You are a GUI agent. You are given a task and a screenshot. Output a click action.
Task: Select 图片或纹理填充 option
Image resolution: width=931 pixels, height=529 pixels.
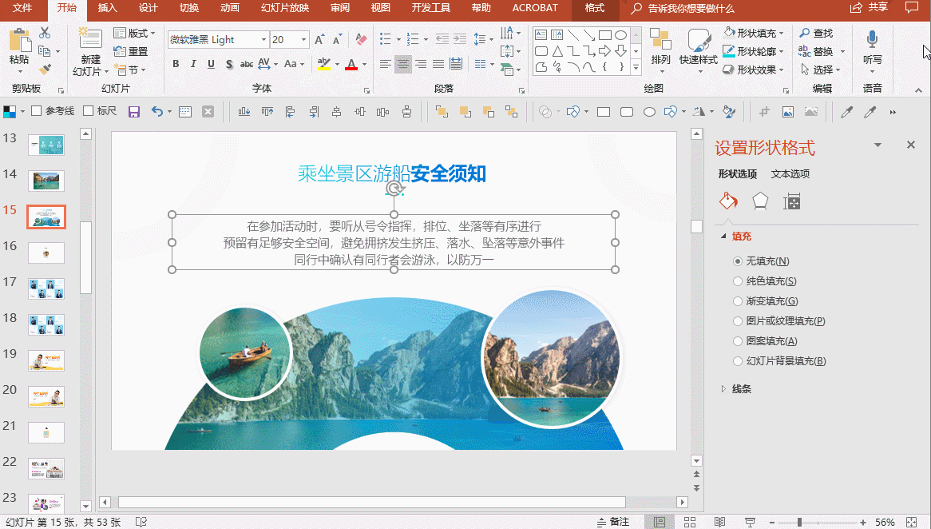coord(779,321)
